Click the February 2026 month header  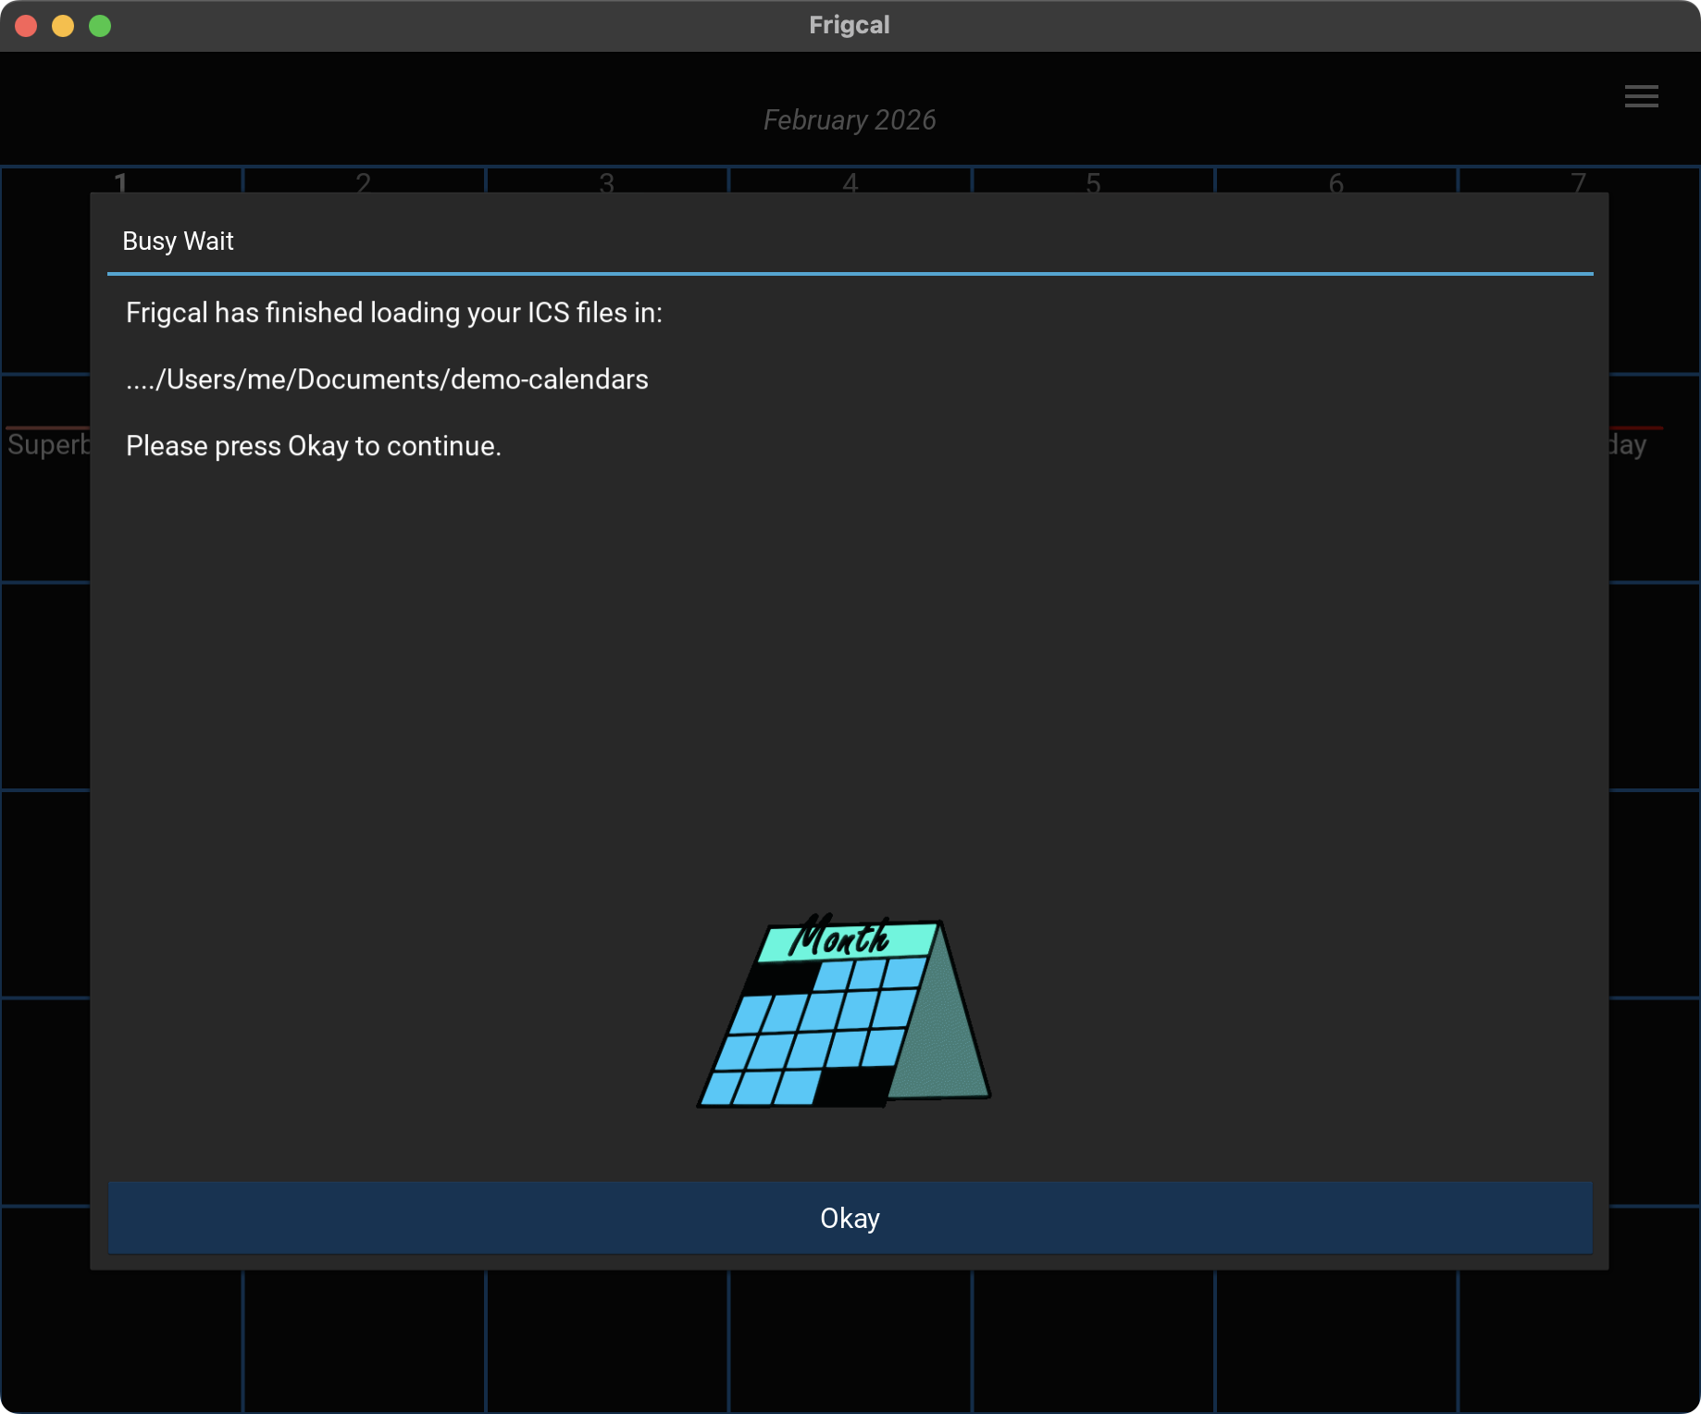[849, 120]
